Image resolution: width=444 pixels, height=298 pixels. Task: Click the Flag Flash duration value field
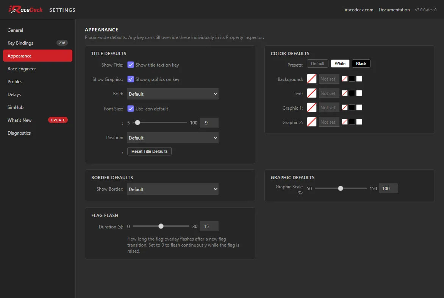click(x=209, y=226)
